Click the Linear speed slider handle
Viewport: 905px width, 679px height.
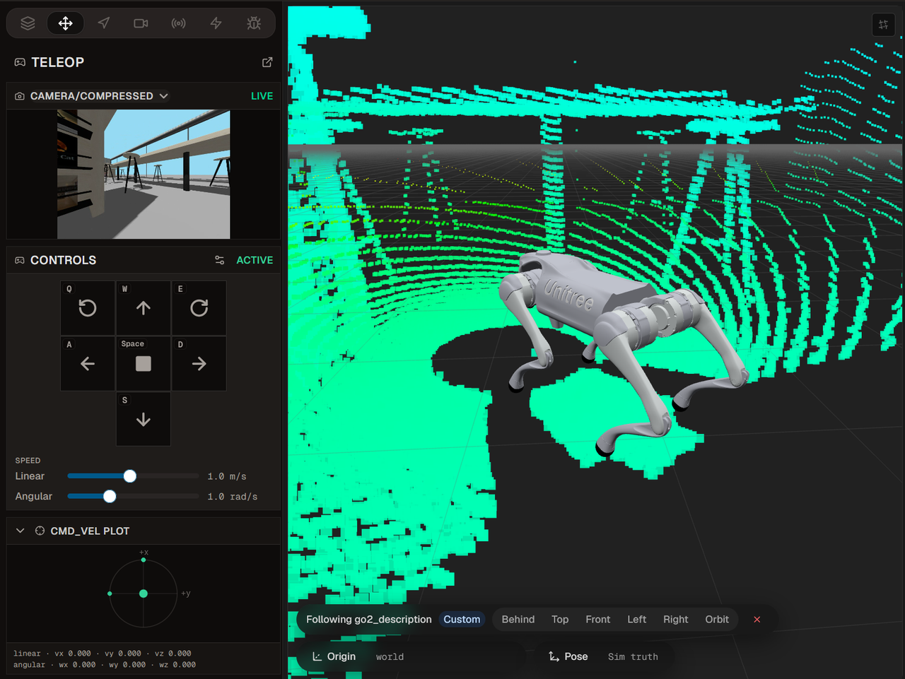[130, 476]
